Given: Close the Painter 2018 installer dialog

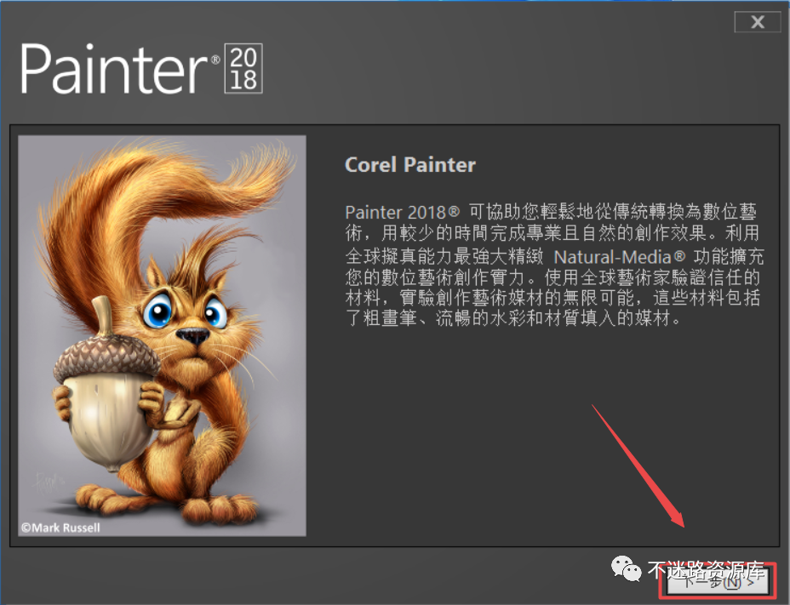Looking at the screenshot, I should [x=758, y=21].
